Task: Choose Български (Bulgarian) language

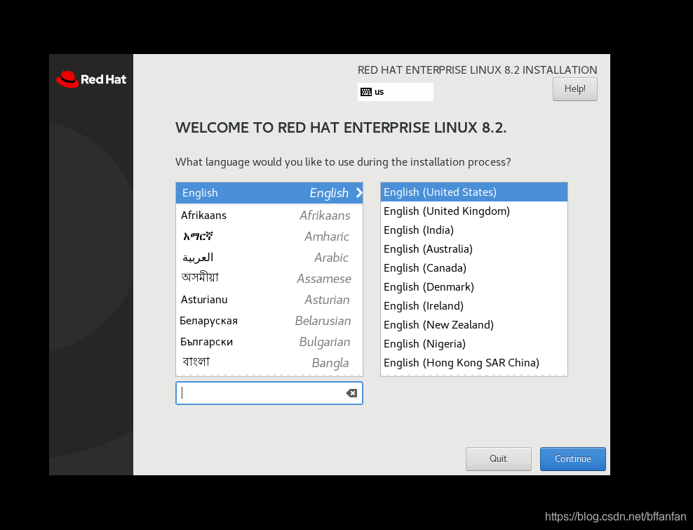Action: point(269,342)
